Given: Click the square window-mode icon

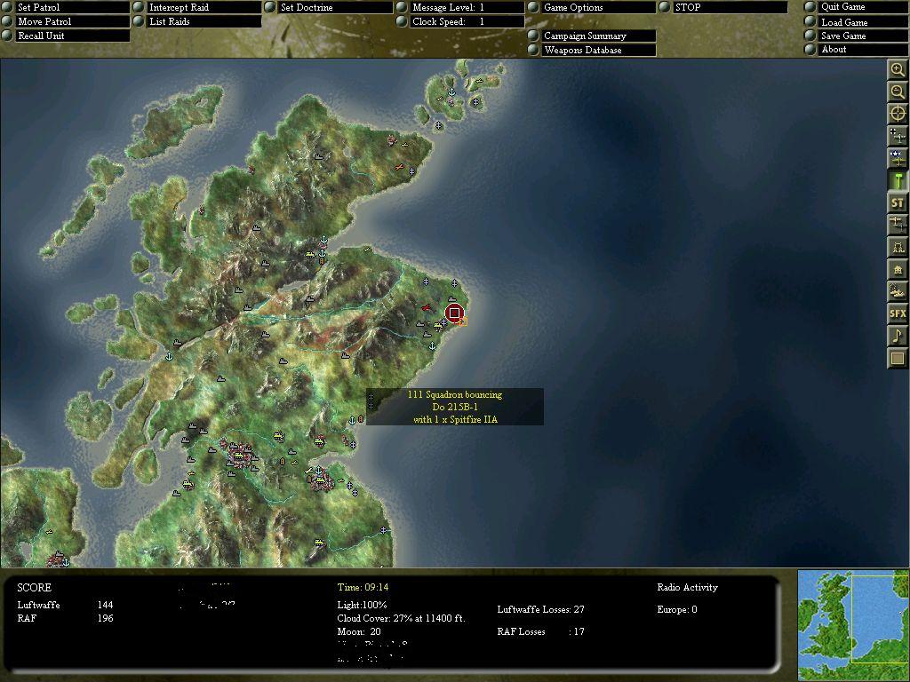Looking at the screenshot, I should coord(898,358).
